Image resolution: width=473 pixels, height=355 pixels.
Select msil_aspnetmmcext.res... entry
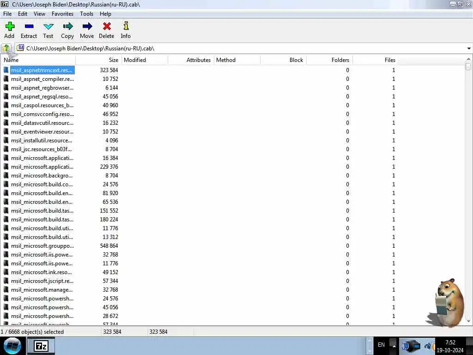[x=42, y=70]
